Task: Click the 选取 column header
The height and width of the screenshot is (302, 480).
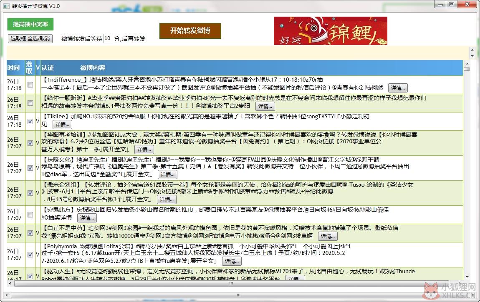Action: pos(29,68)
